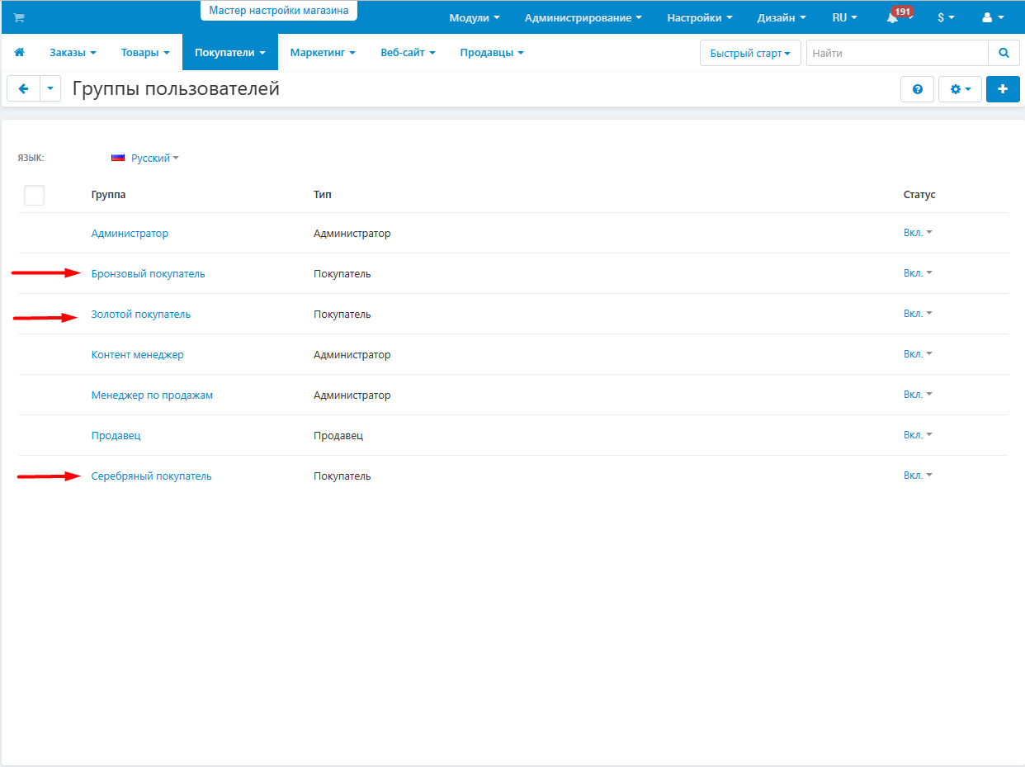Click the back arrow button
Image resolution: width=1025 pixels, height=767 pixels.
pos(23,89)
